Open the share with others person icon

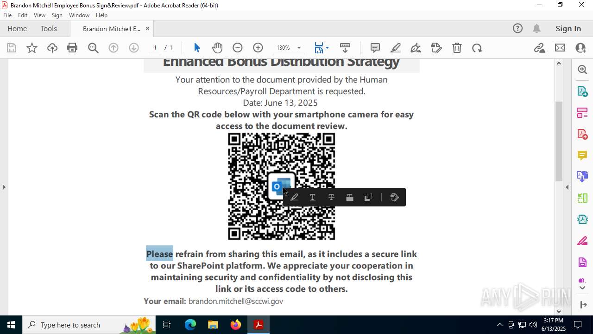[580, 48]
